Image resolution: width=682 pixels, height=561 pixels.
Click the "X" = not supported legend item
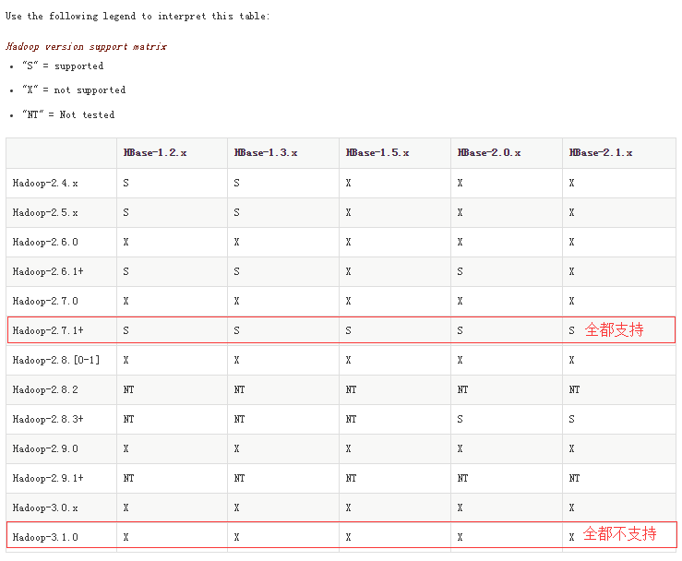click(74, 90)
